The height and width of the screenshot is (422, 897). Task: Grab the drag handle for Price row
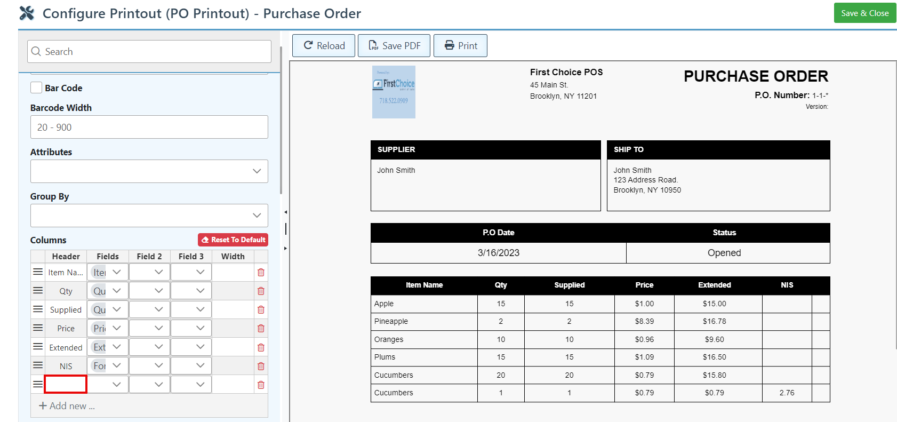[38, 328]
